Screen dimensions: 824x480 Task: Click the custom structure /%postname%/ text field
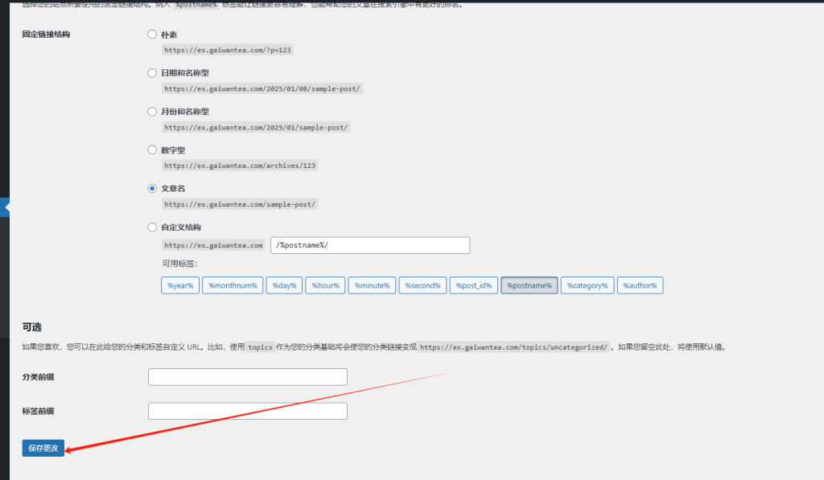370,245
